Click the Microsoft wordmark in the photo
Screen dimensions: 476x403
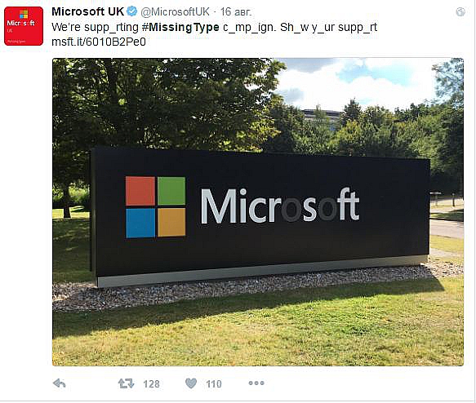pos(280,206)
